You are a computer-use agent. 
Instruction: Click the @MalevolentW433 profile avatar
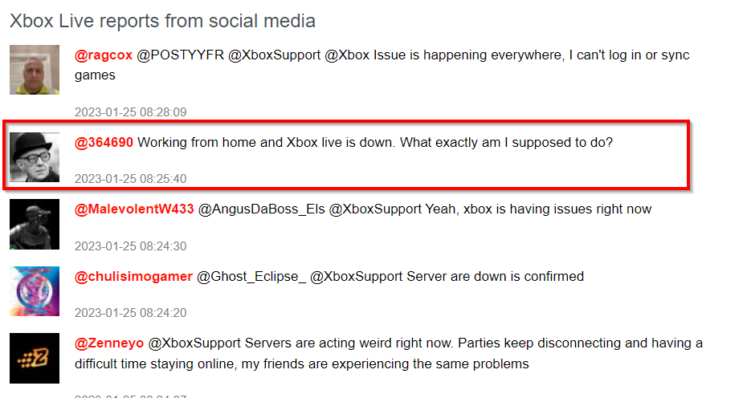tap(34, 224)
